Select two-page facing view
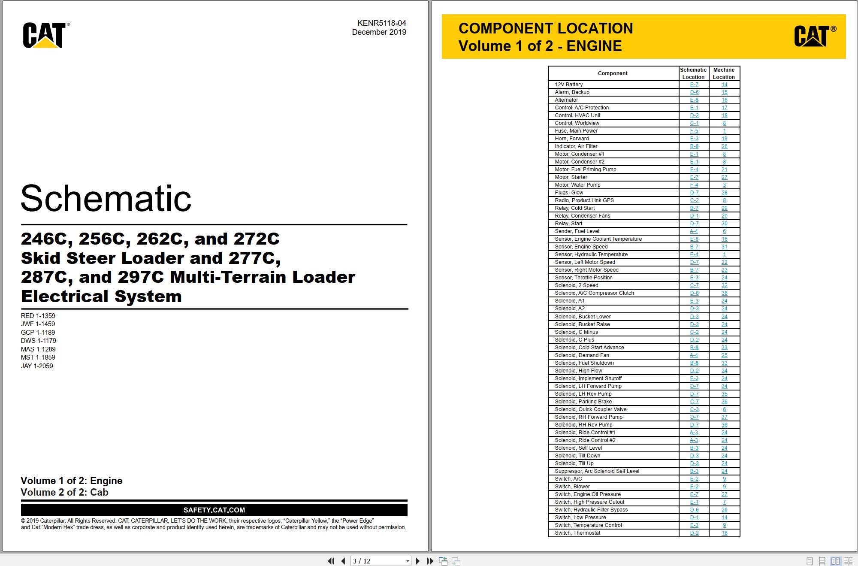Image resolution: width=858 pixels, height=566 pixels. (835, 561)
